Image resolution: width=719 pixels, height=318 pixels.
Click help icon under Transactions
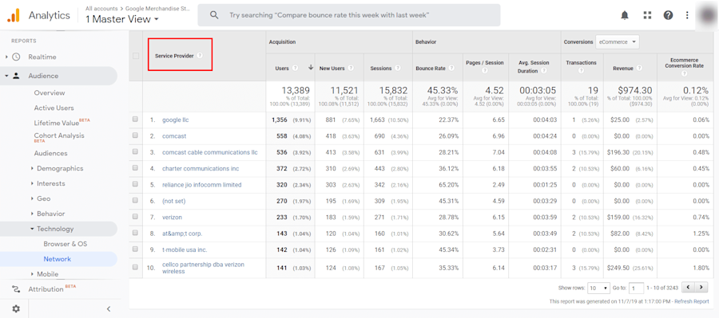[582, 71]
